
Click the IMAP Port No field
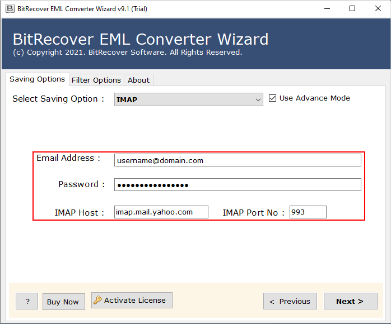(308, 212)
